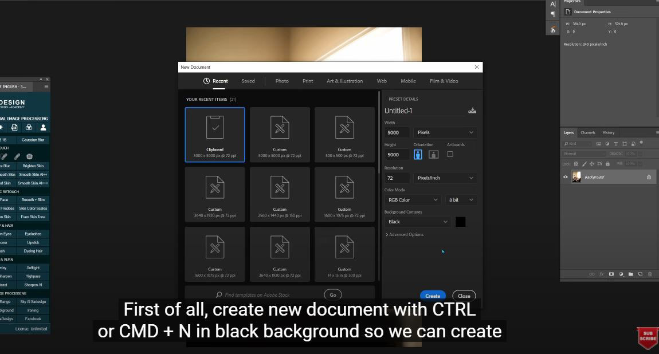Click the Gaussian Blur plugin button
Screen dimensions: 659x354
pos(33,140)
